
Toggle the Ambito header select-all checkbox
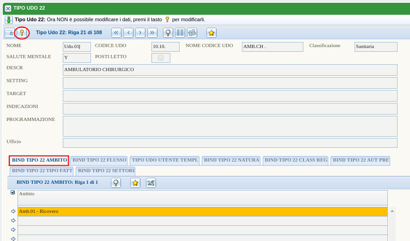click(x=12, y=193)
